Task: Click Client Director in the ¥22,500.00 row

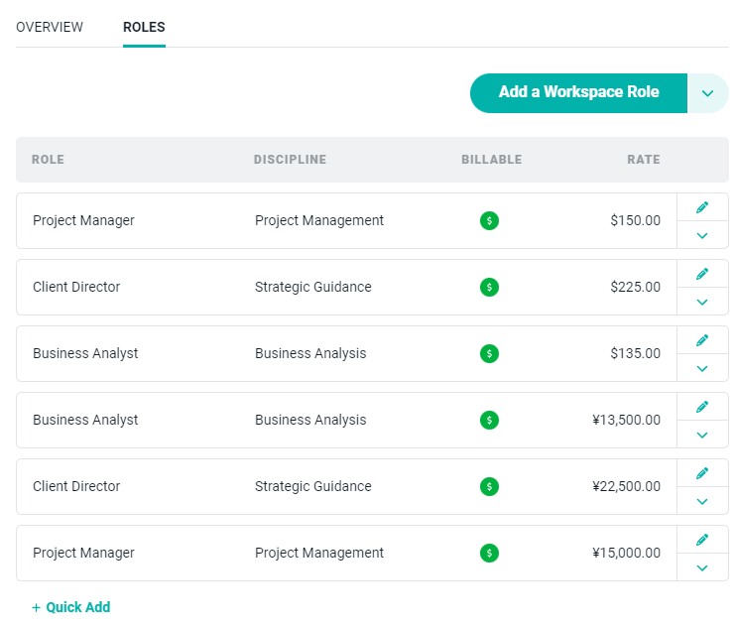Action: tap(76, 487)
